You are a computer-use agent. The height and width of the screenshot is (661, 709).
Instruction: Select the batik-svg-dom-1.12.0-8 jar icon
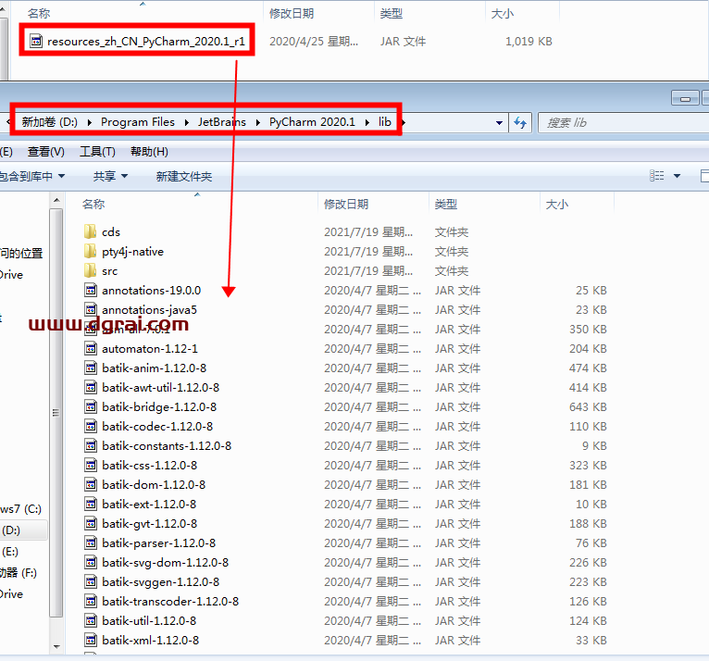(x=91, y=562)
